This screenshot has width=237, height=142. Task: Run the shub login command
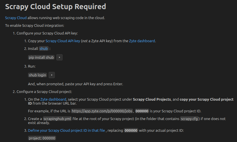point(52,75)
